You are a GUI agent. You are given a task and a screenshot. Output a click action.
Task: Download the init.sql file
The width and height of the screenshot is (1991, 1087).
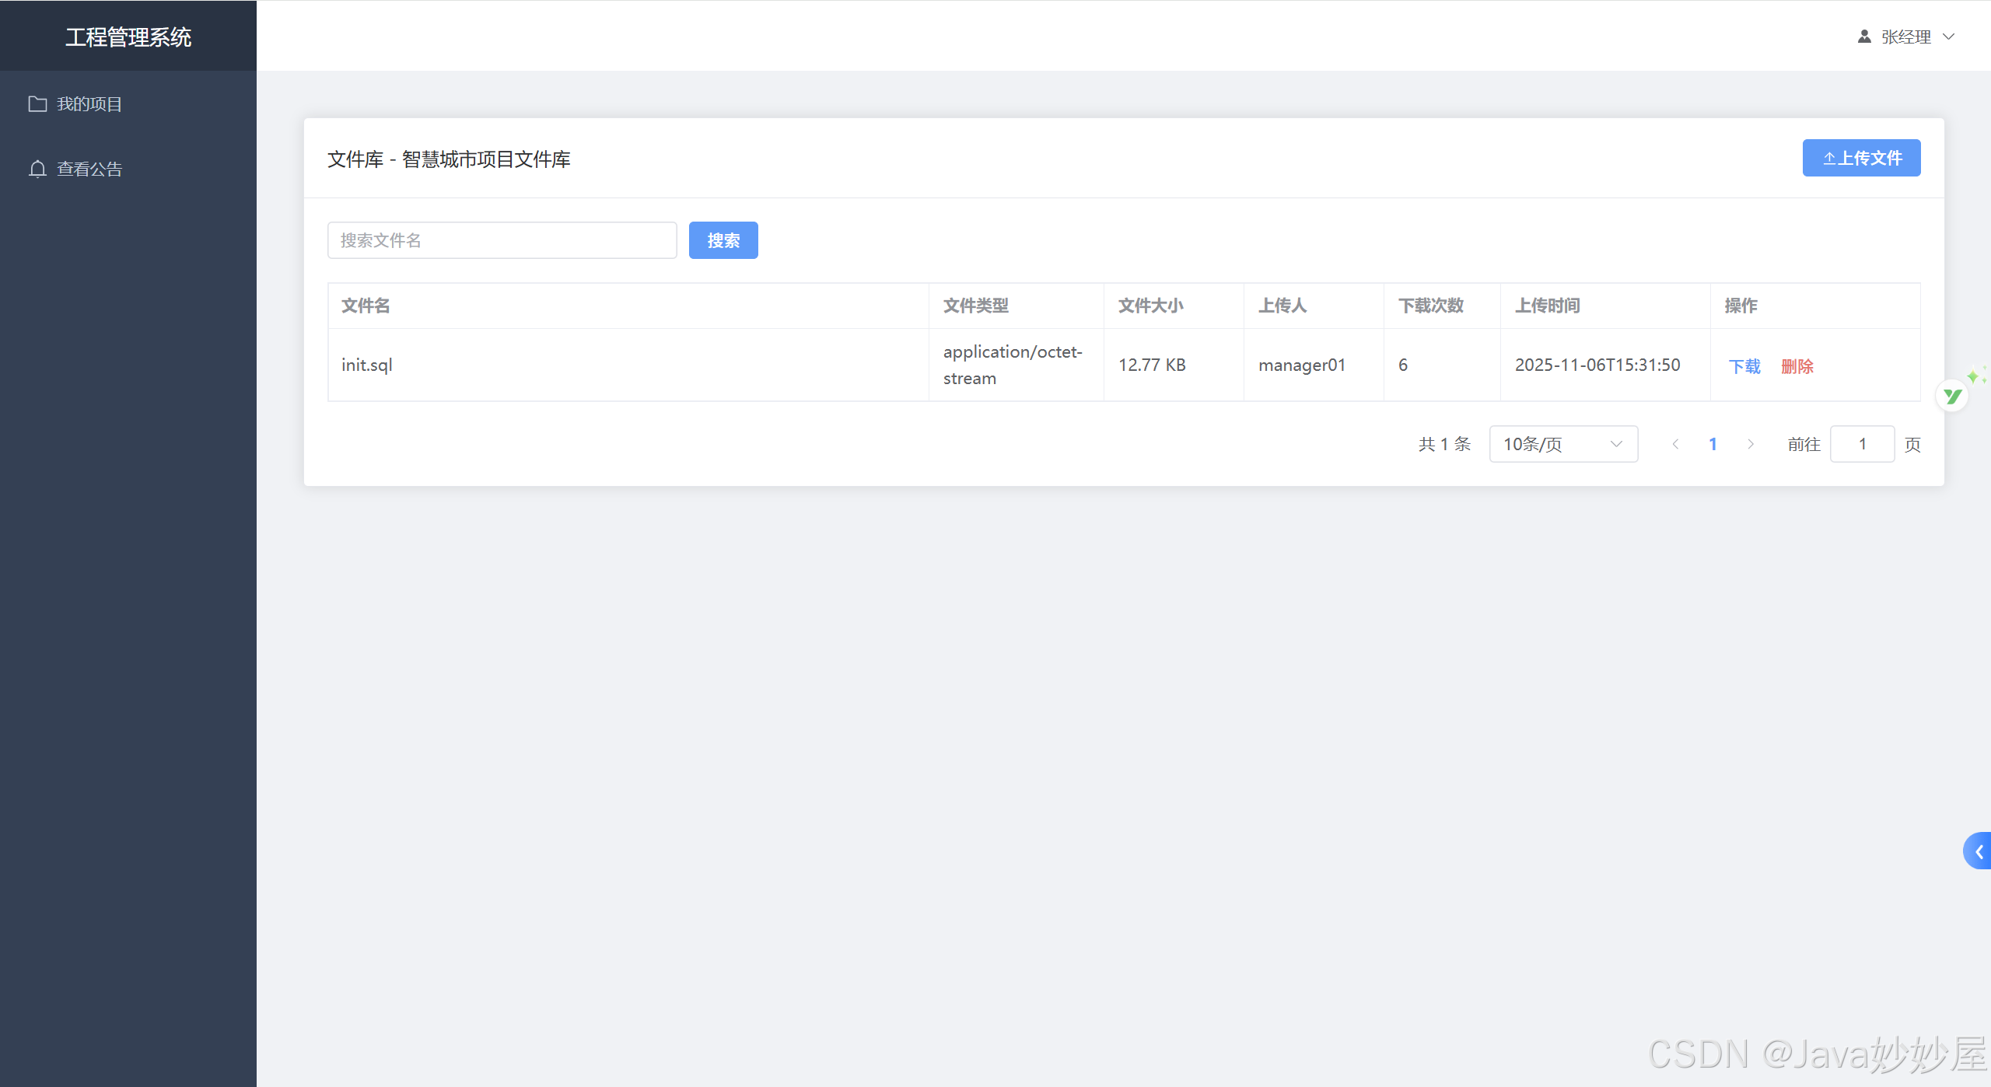pos(1744,366)
